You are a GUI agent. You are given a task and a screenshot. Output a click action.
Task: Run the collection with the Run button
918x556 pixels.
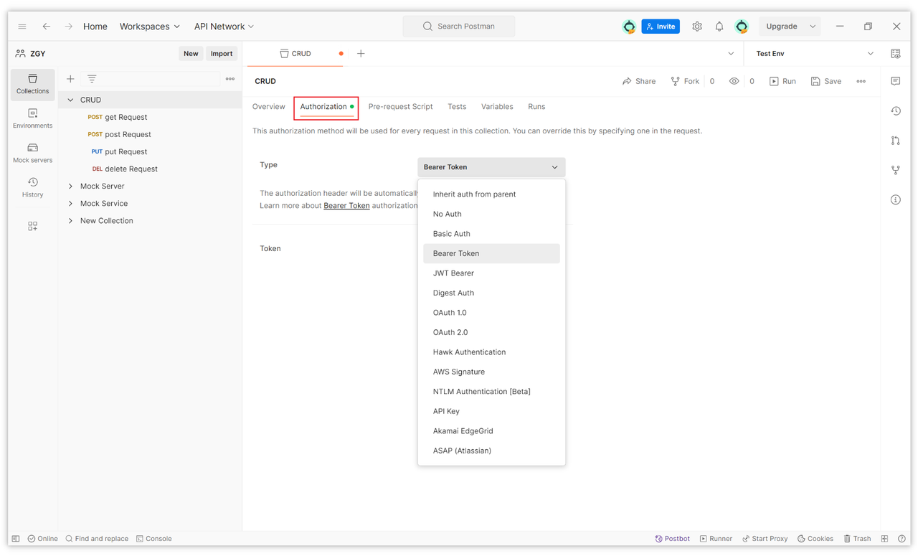(x=782, y=81)
